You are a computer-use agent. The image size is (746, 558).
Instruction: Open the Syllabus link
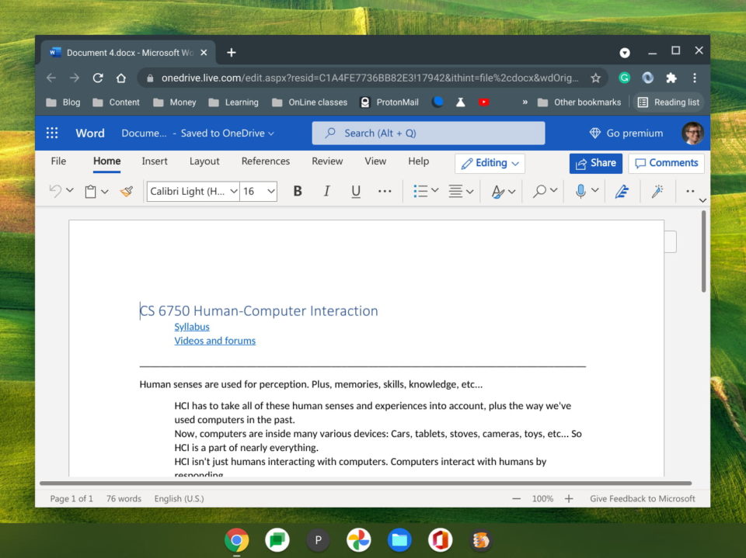pos(192,327)
